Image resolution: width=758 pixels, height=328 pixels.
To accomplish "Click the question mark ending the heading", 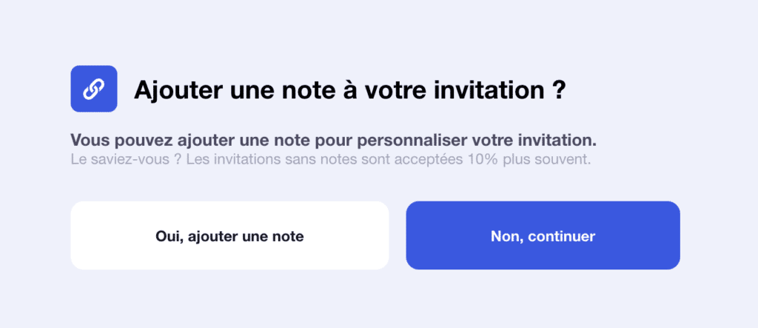I will (x=558, y=90).
